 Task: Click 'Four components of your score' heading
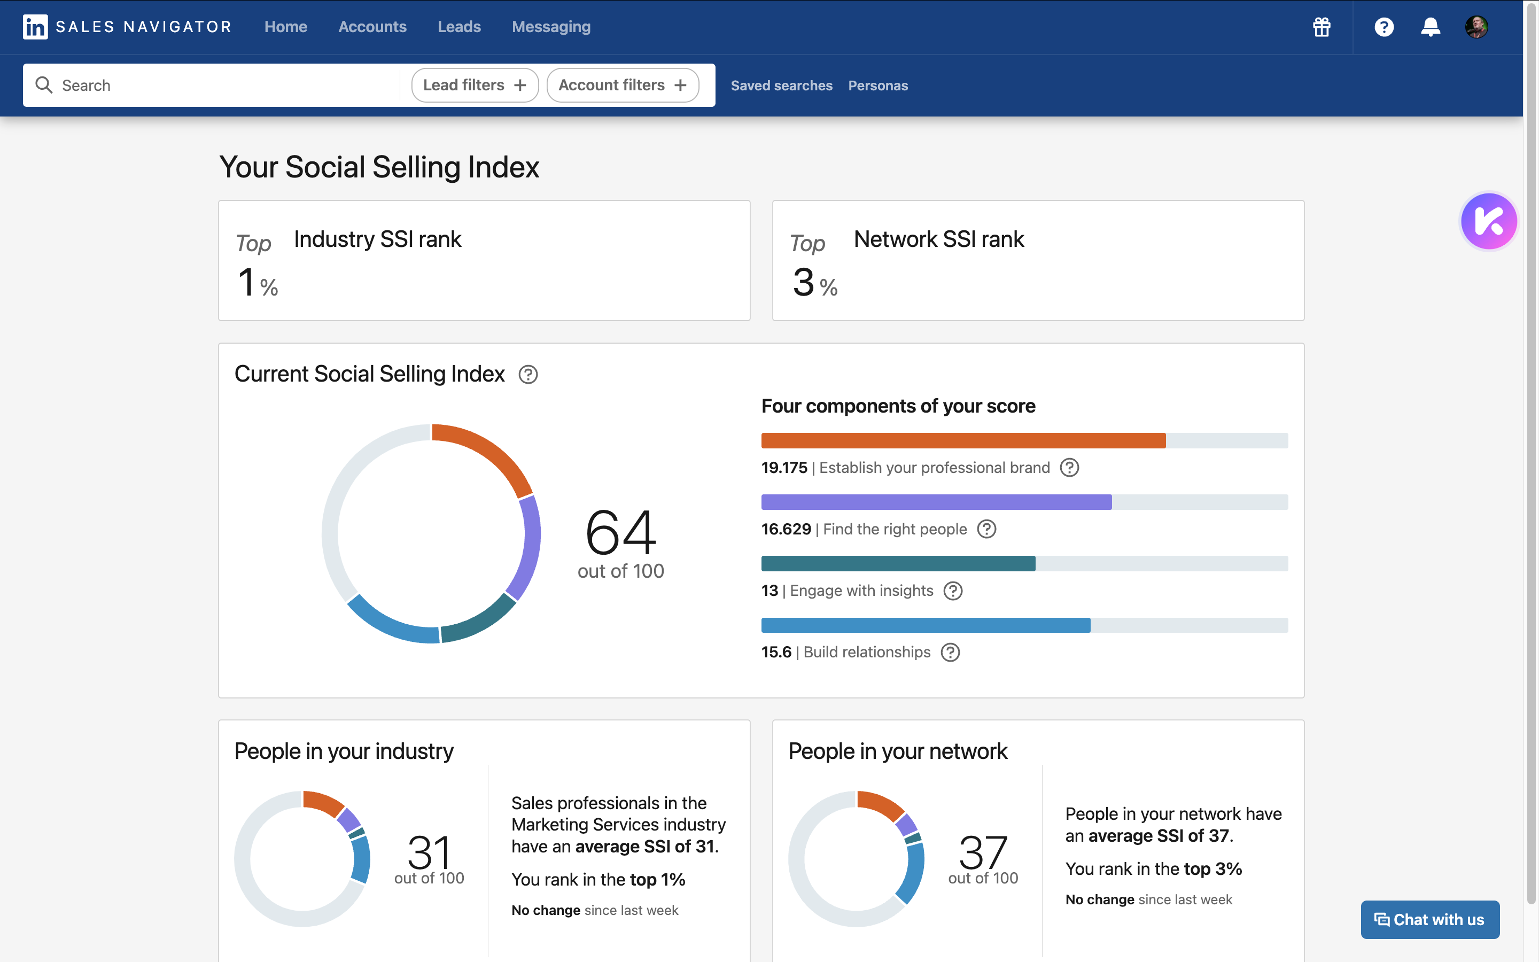[898, 406]
